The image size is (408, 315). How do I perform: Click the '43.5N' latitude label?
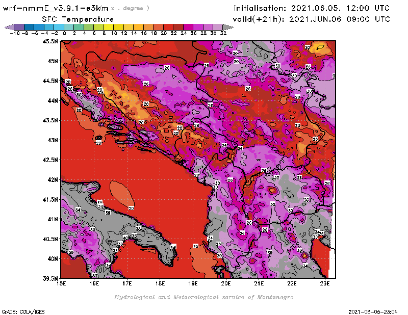coord(50,120)
